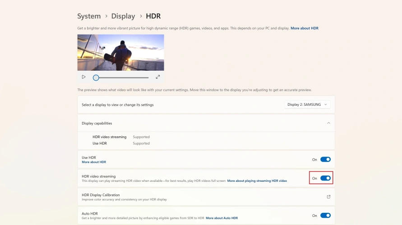Image resolution: width=402 pixels, height=225 pixels.
Task: Switch off the Auto HDR toggle
Action: (325, 216)
